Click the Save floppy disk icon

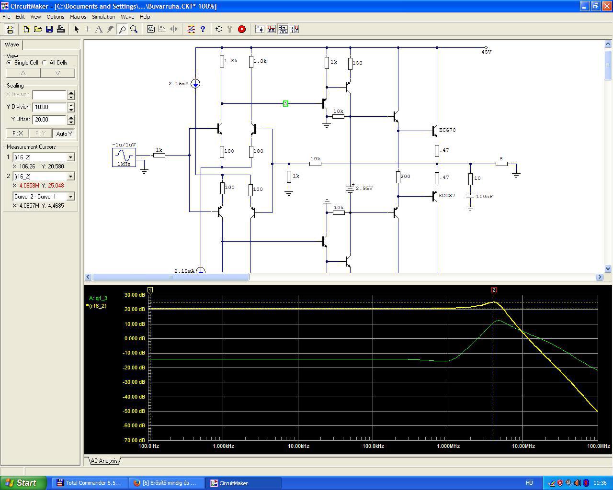[x=49, y=29]
